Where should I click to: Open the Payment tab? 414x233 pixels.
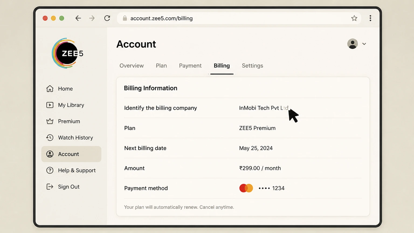point(190,66)
